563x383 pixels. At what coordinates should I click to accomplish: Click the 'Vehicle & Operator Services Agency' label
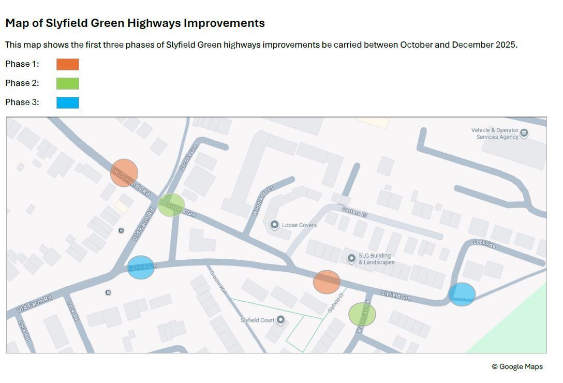pyautogui.click(x=495, y=134)
